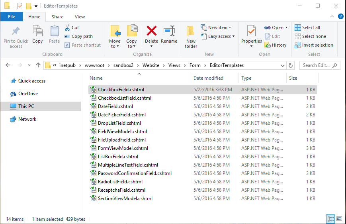Select the FormViewModel.cshtml file
Screen dimensions: 346x224
(123, 148)
